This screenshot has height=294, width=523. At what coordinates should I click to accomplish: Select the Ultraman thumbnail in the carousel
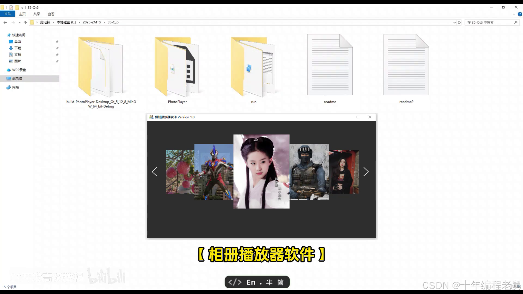click(x=214, y=172)
